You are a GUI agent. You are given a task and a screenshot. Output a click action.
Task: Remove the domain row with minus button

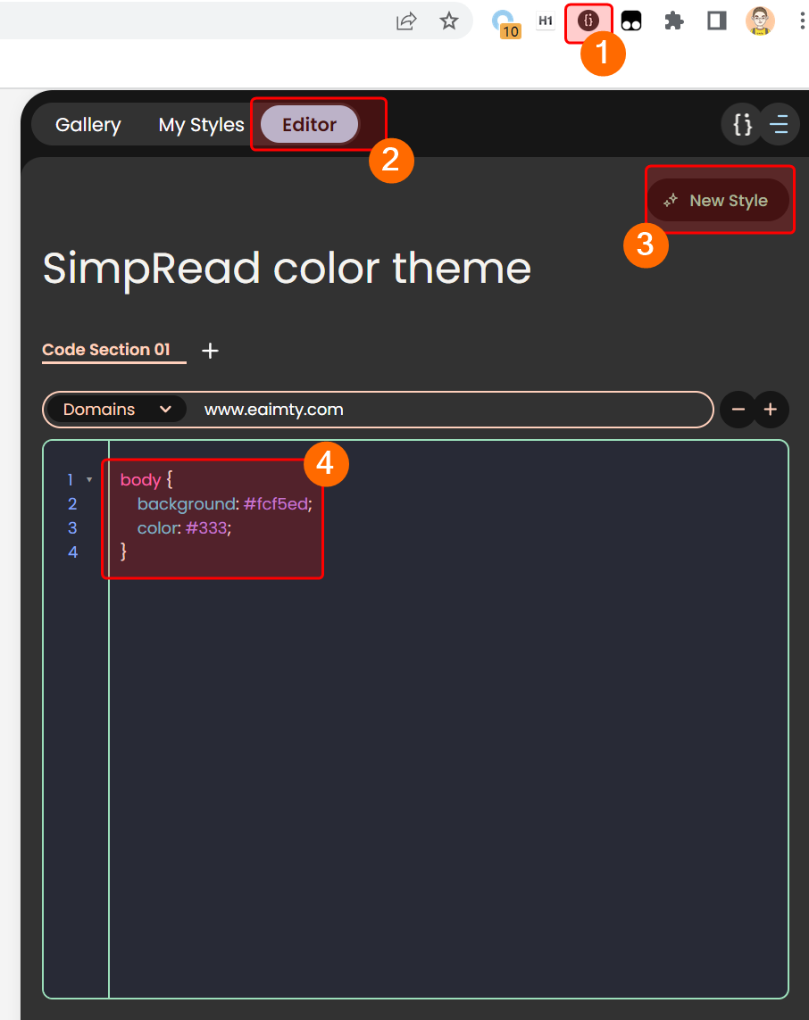tap(738, 410)
